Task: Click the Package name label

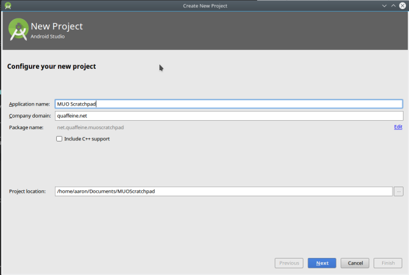Action: click(26, 127)
